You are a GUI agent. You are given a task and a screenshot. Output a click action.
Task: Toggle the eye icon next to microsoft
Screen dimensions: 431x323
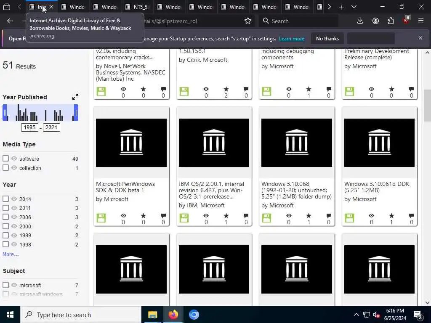[14, 285]
